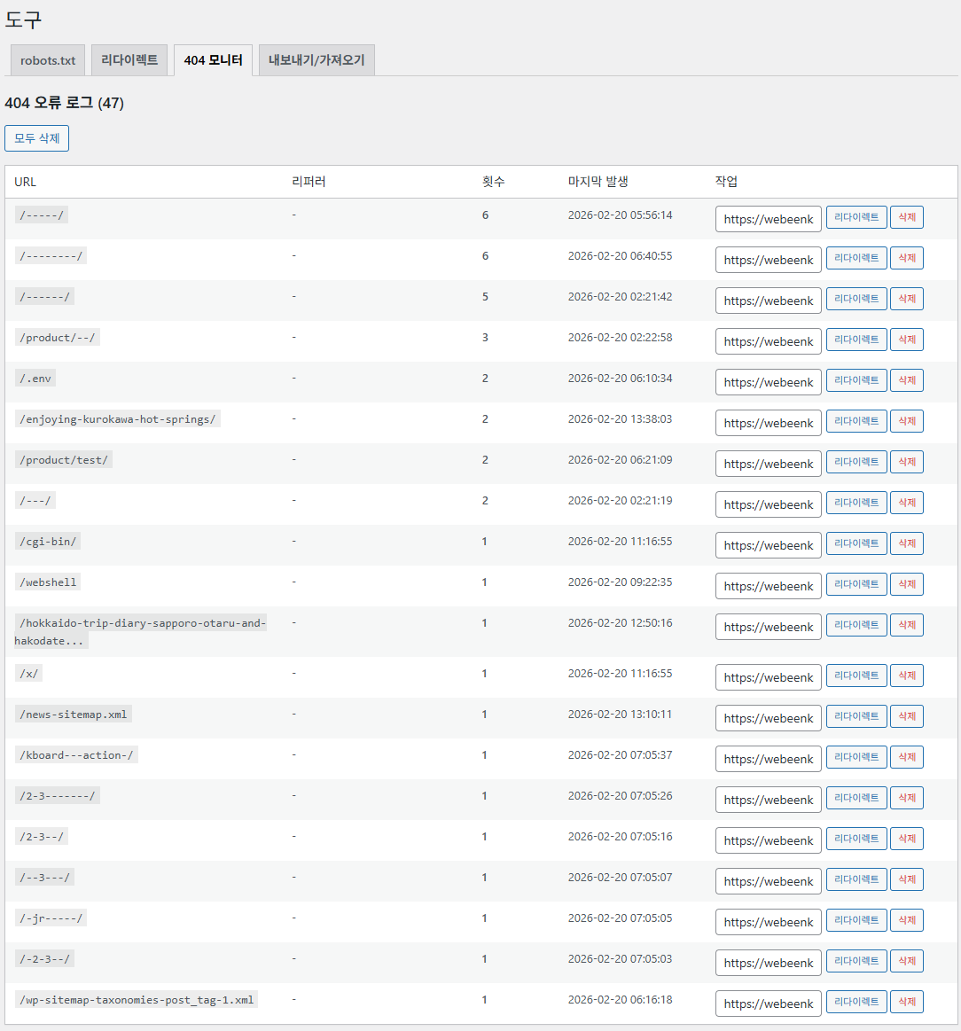961x1031 pixels.
Task: Click redirect URL input for /news-sitemap.xml
Action: click(768, 718)
